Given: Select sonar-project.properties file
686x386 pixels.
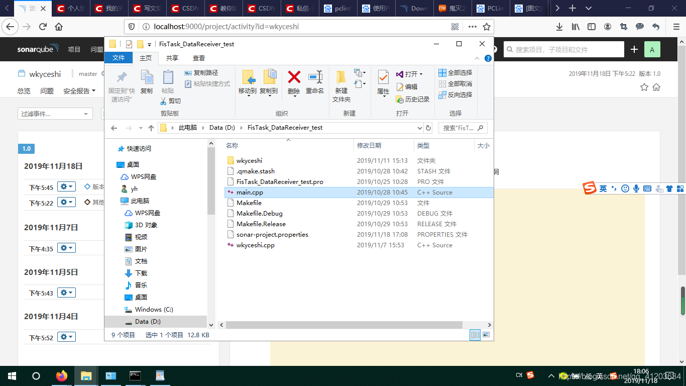Looking at the screenshot, I should (272, 235).
